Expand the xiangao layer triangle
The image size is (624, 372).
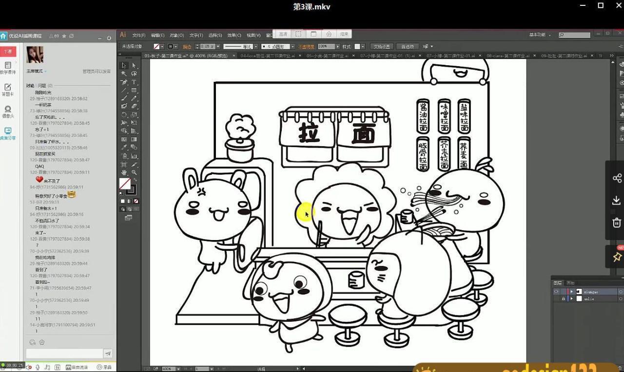(571, 291)
